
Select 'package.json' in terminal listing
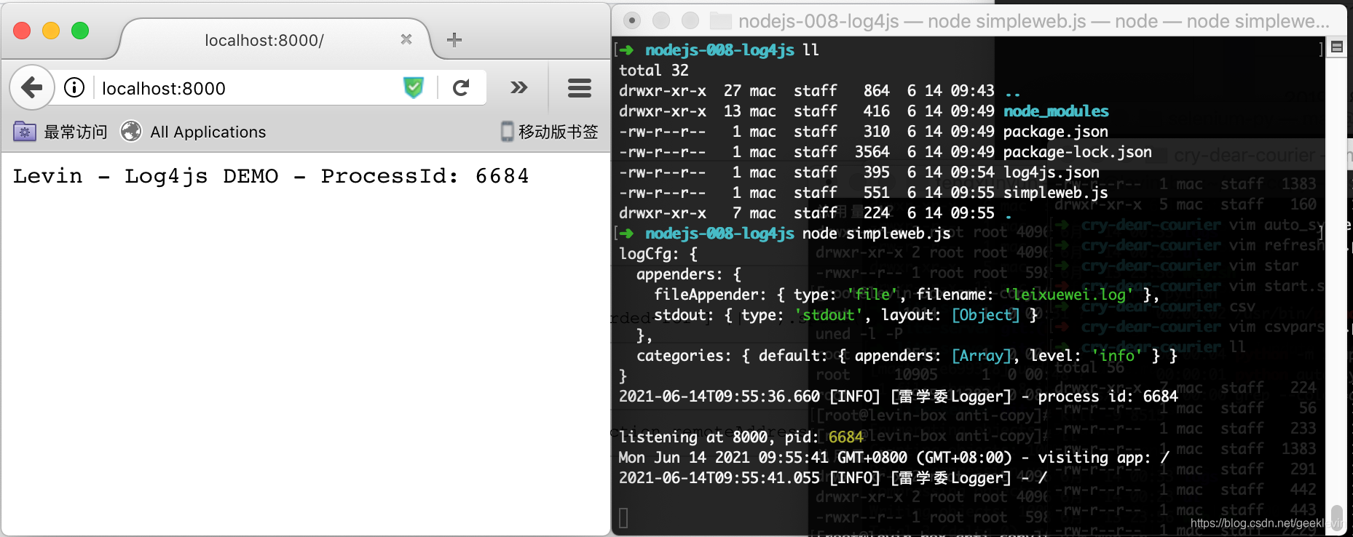(x=1056, y=132)
